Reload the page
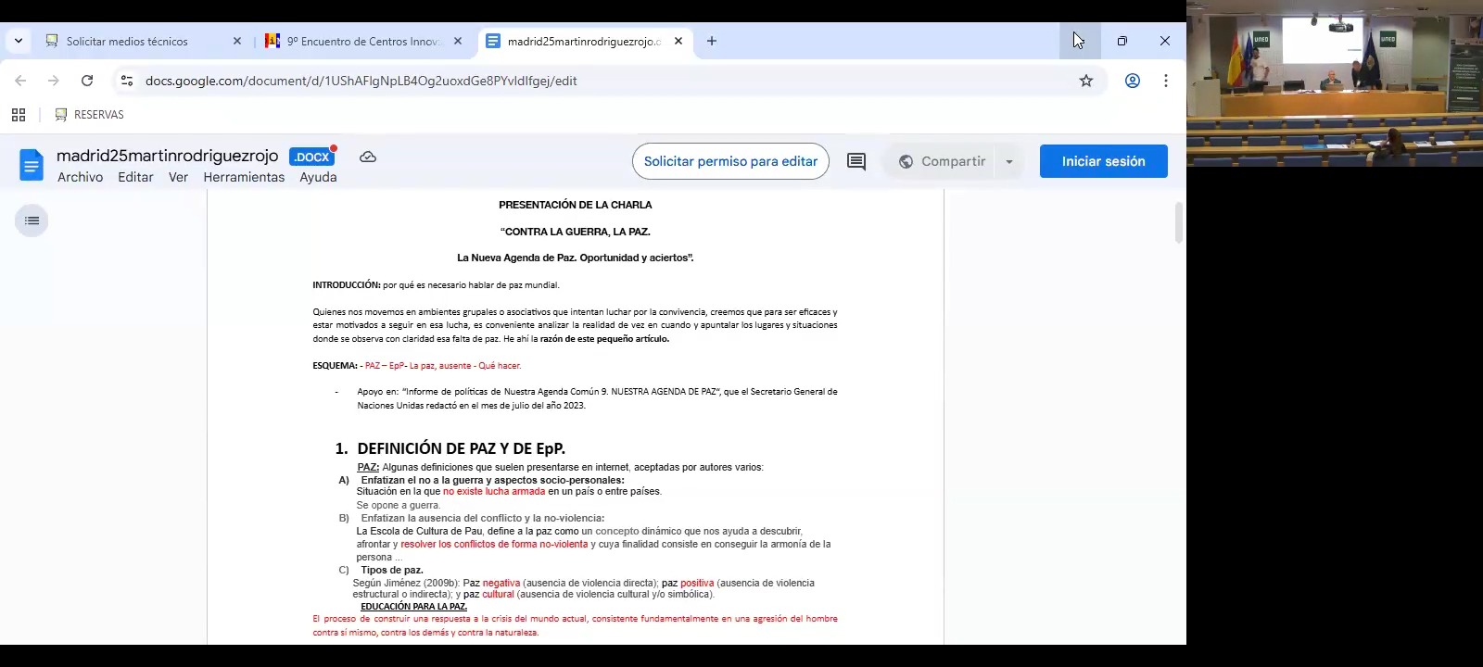The width and height of the screenshot is (1483, 667). point(87,81)
